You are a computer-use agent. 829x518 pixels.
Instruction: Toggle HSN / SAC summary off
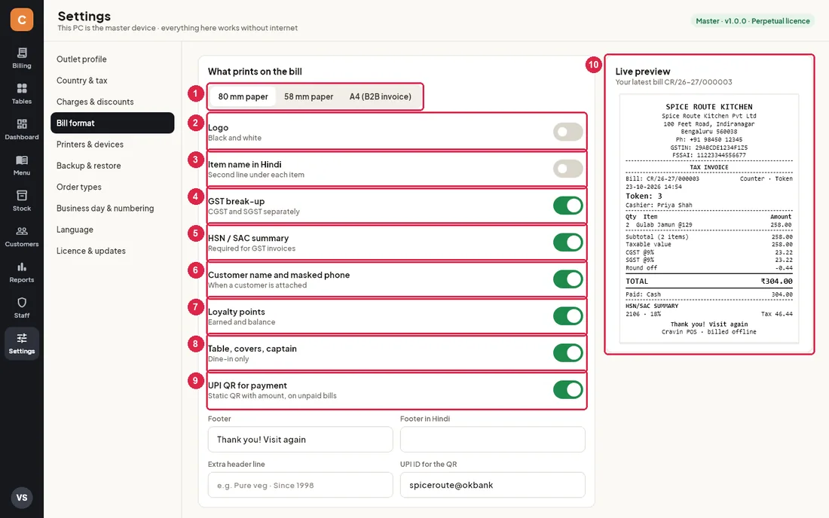click(x=567, y=242)
